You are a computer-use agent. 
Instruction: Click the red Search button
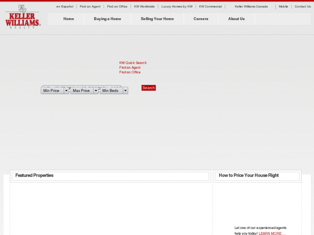coord(149,88)
